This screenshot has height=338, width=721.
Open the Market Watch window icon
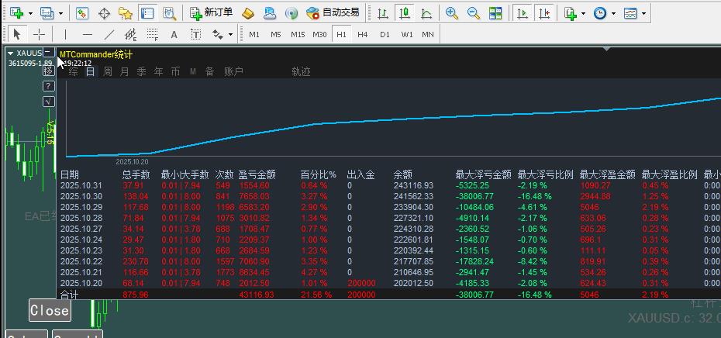pos(82,13)
